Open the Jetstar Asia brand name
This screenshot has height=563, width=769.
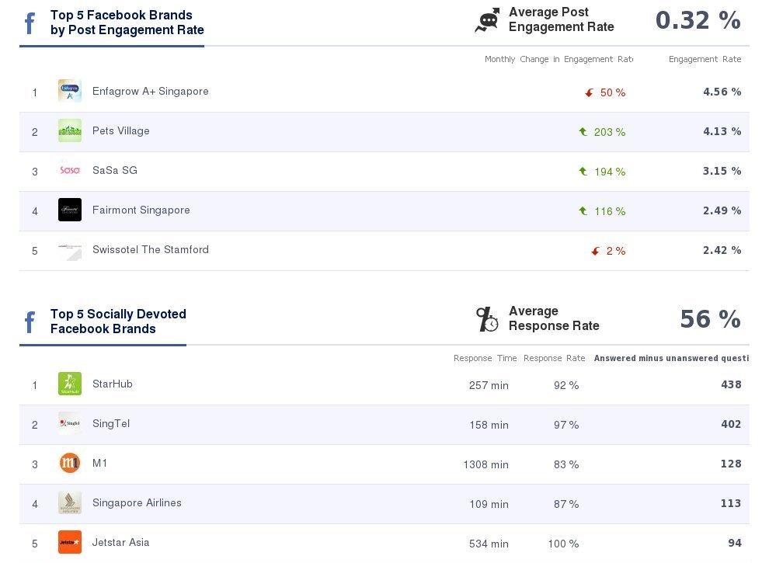(120, 542)
